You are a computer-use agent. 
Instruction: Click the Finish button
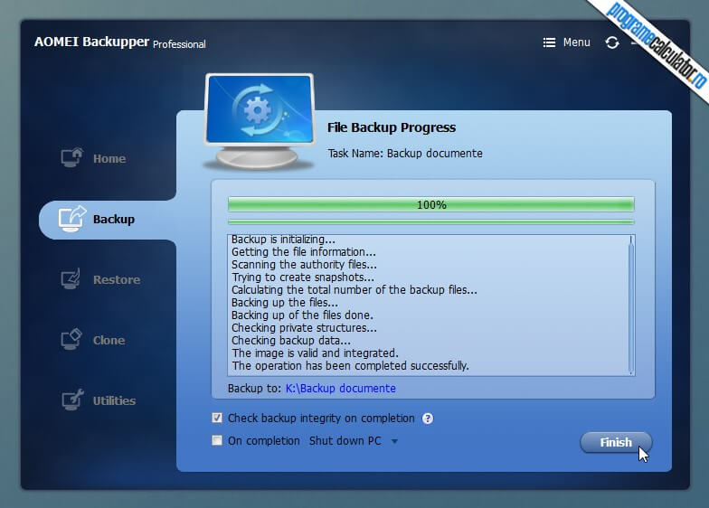click(616, 442)
